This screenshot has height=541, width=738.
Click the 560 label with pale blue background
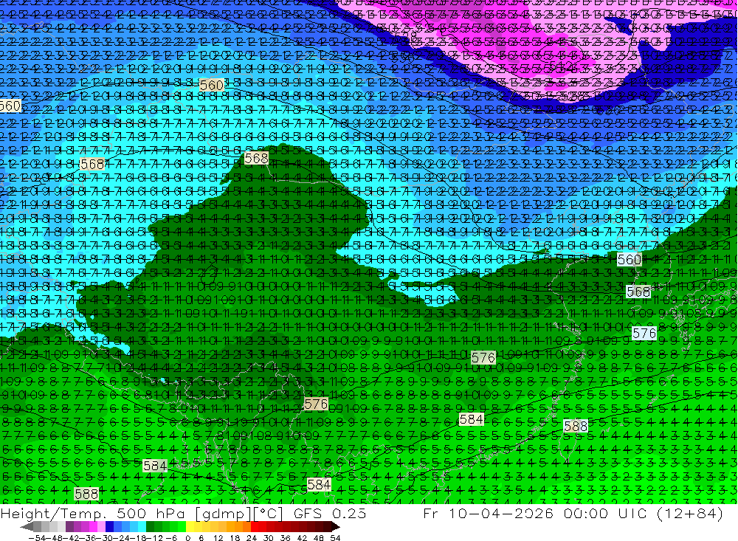point(630,259)
